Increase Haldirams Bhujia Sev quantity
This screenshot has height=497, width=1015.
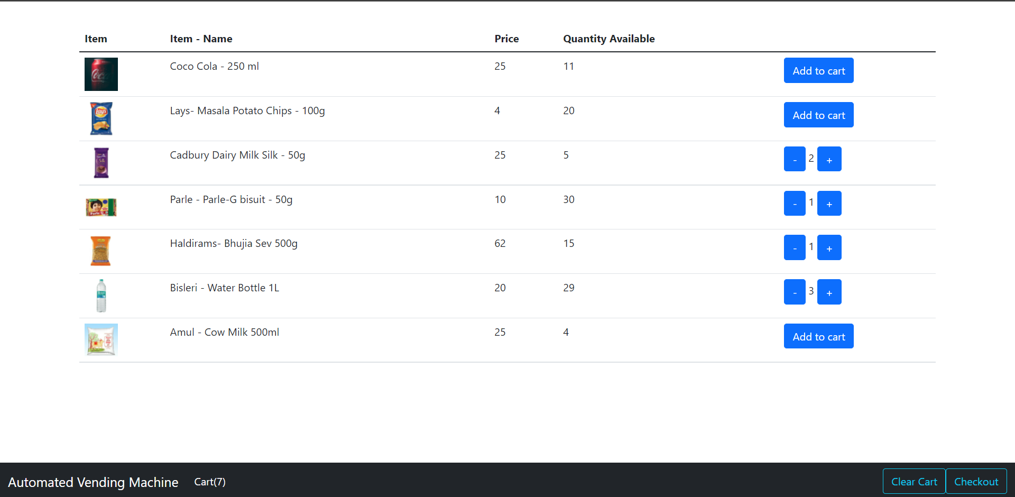pyautogui.click(x=829, y=248)
